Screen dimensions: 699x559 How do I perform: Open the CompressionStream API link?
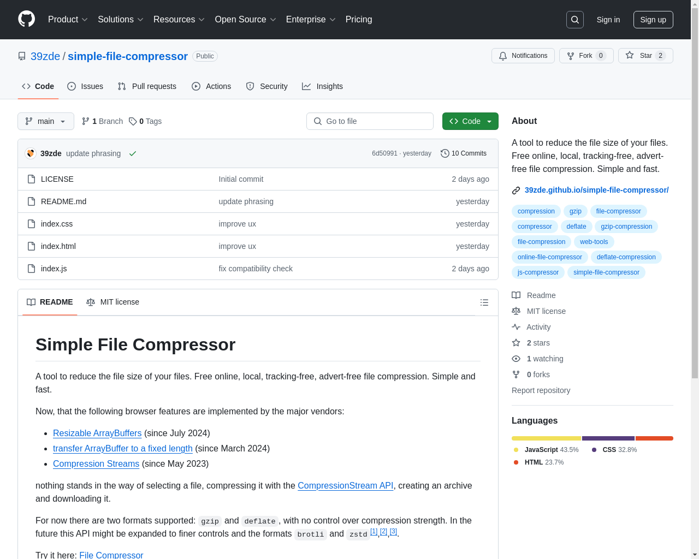click(x=346, y=485)
